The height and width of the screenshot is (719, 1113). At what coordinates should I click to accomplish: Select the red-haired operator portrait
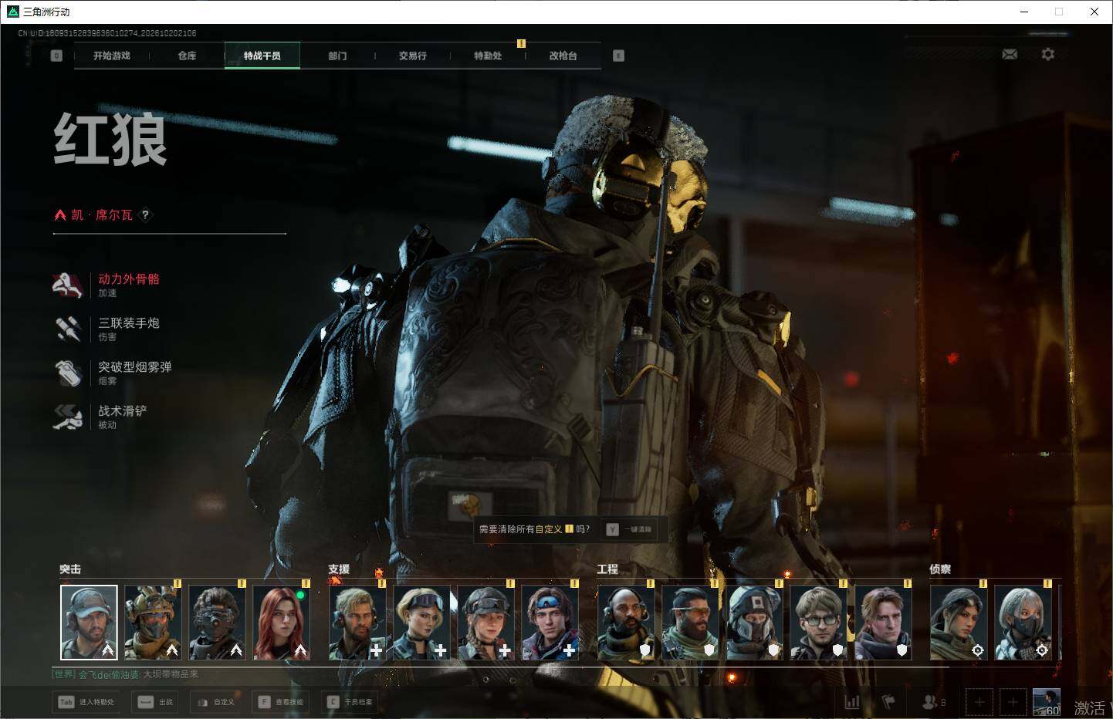(282, 623)
